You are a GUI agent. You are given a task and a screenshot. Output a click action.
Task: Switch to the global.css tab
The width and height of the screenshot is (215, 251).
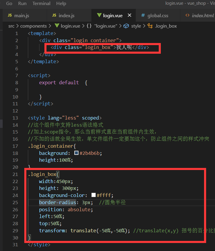pyautogui.click(x=158, y=15)
